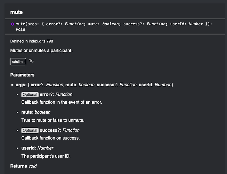Click the Number type in the bottom userId bullet
This screenshot has width=227, height=174.
point(45,148)
